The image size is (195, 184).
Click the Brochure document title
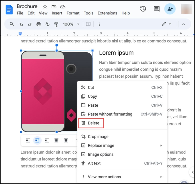tap(27, 6)
